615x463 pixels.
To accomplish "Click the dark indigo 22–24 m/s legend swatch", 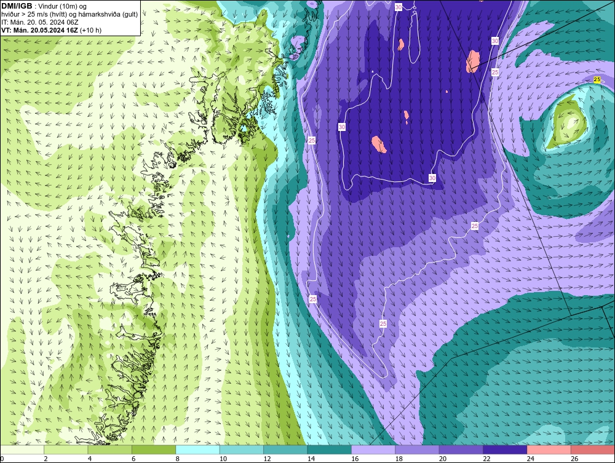I will [x=505, y=449].
